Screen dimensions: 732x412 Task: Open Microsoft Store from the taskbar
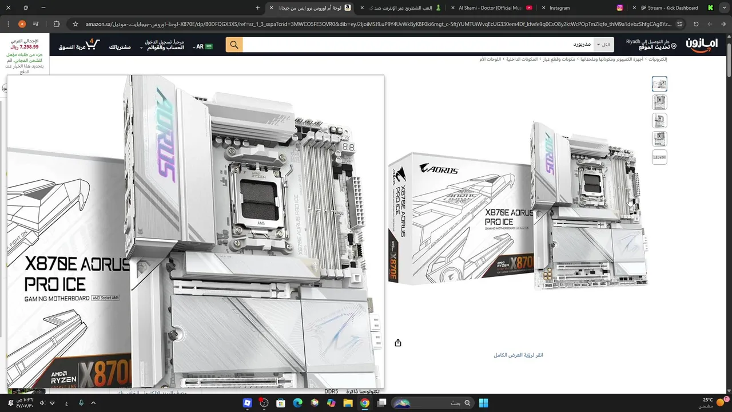click(281, 403)
